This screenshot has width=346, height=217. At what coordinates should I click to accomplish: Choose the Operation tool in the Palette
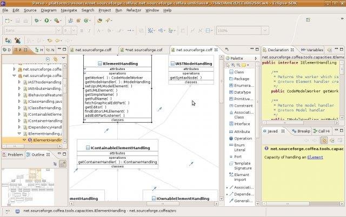243,138
